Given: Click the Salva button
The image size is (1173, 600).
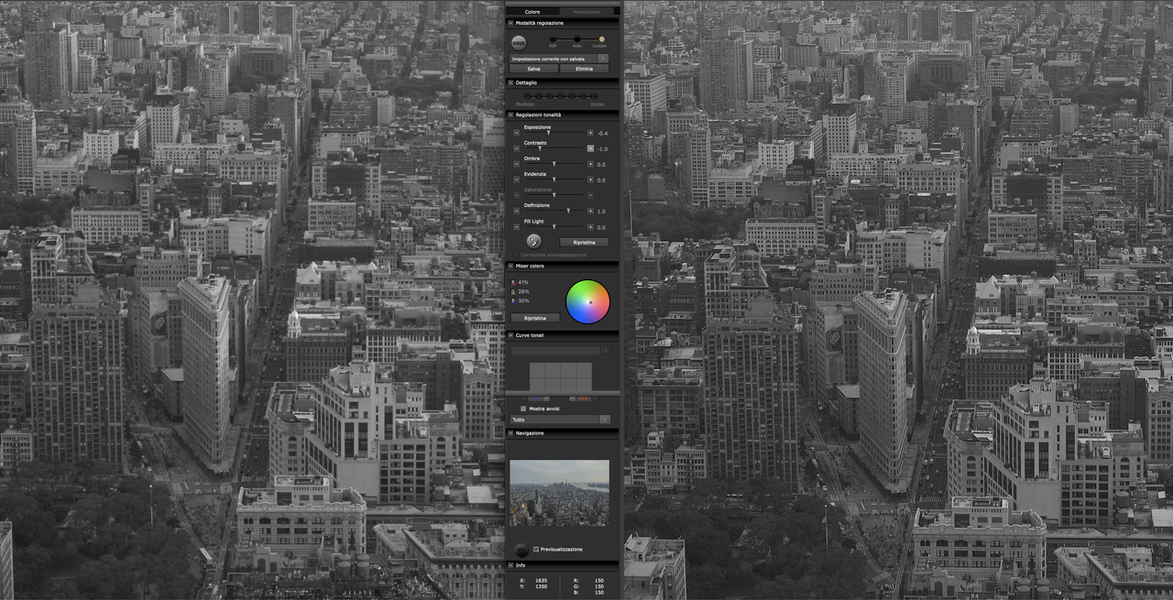Looking at the screenshot, I should tap(533, 69).
